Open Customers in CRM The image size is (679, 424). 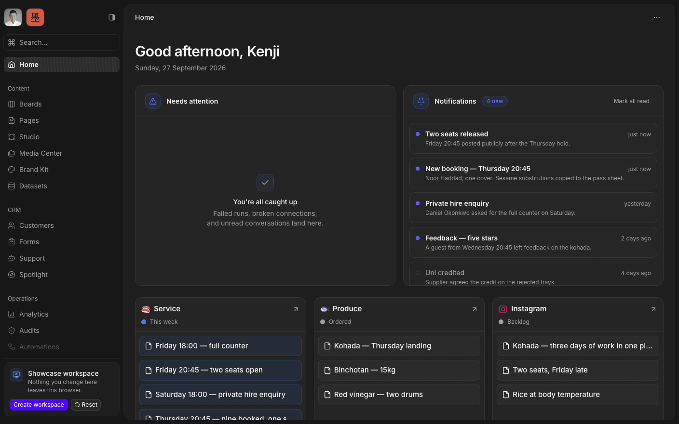(x=62, y=225)
